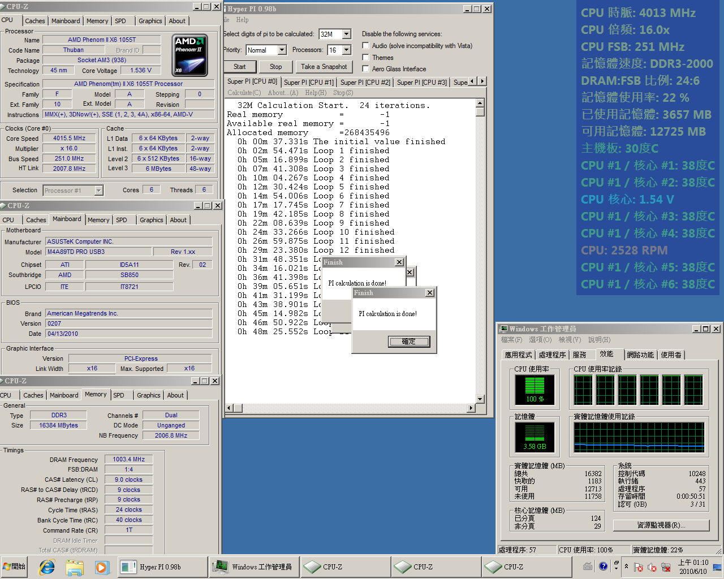Click Super PI horizontal scroll right arrow

pos(471,408)
